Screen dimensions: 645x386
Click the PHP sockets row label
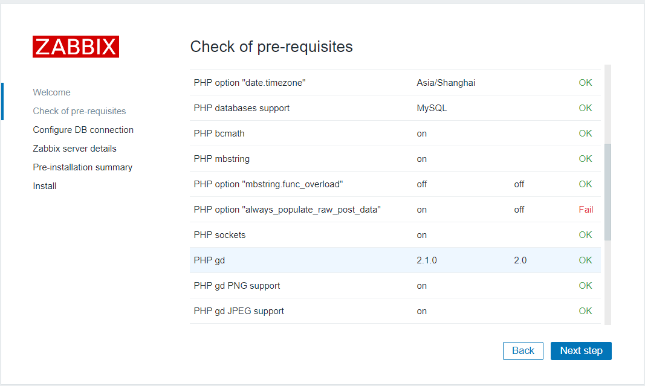pos(219,235)
